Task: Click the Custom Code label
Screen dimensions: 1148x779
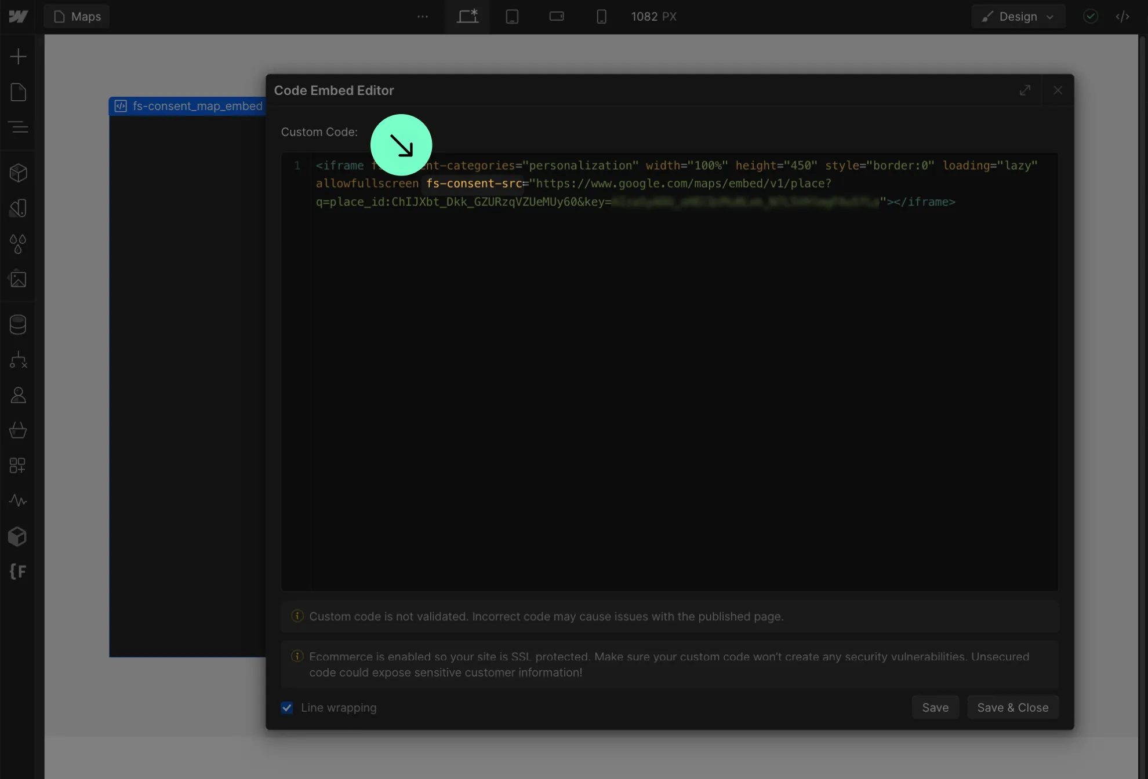Action: [x=319, y=132]
